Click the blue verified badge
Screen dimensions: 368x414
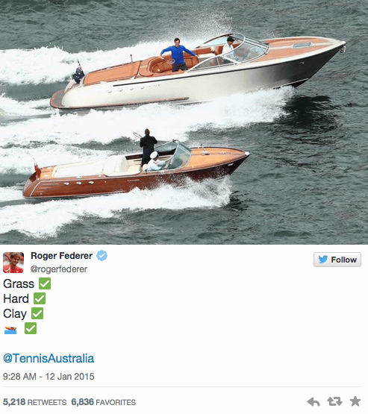coord(102,256)
